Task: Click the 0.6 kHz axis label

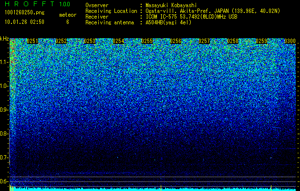Action: [4, 181]
